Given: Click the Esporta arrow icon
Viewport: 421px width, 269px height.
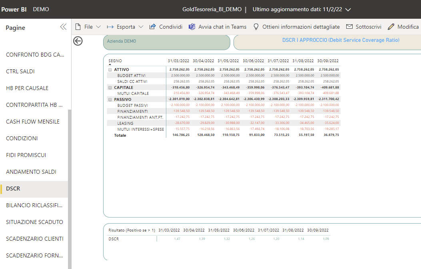Looking at the screenshot, I should click(x=110, y=27).
